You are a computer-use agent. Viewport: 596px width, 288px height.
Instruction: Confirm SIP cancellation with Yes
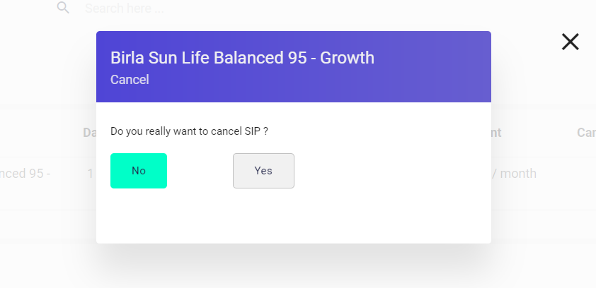[263, 171]
